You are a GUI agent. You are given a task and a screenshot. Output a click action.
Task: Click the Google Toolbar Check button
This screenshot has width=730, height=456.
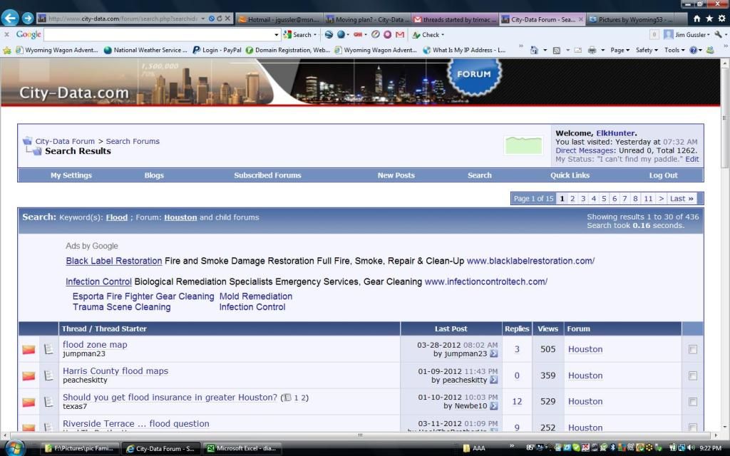[x=428, y=34]
